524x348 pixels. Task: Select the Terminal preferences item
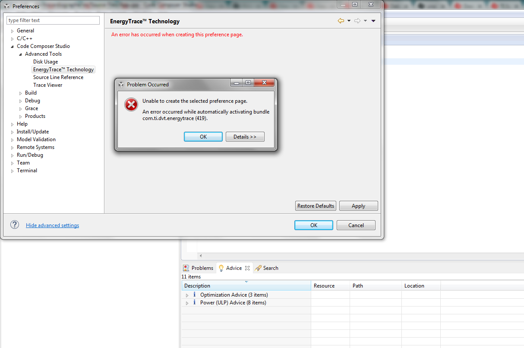tap(27, 171)
